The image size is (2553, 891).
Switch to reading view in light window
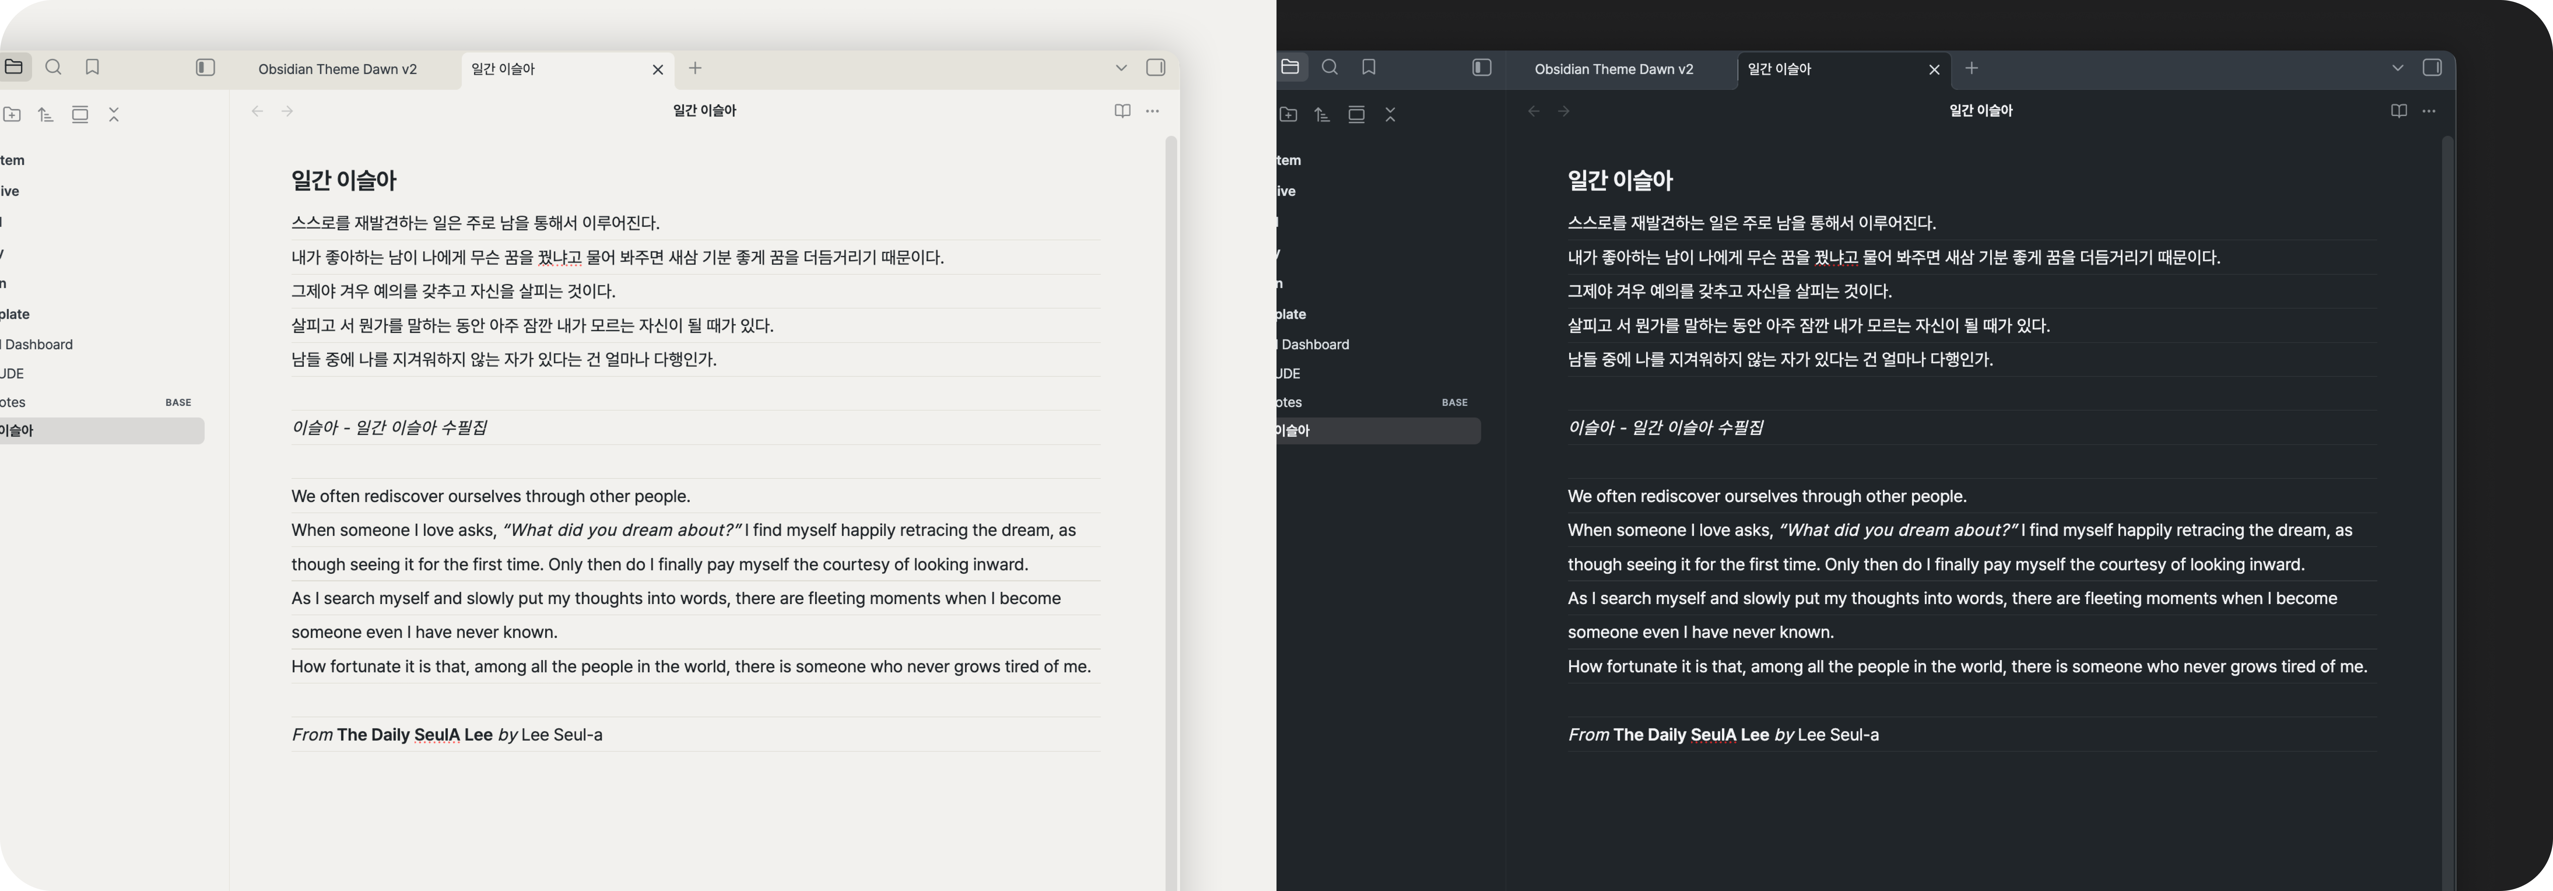tap(1122, 111)
